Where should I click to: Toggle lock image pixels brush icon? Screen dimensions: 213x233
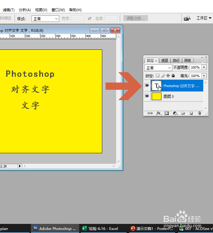coord(163,76)
